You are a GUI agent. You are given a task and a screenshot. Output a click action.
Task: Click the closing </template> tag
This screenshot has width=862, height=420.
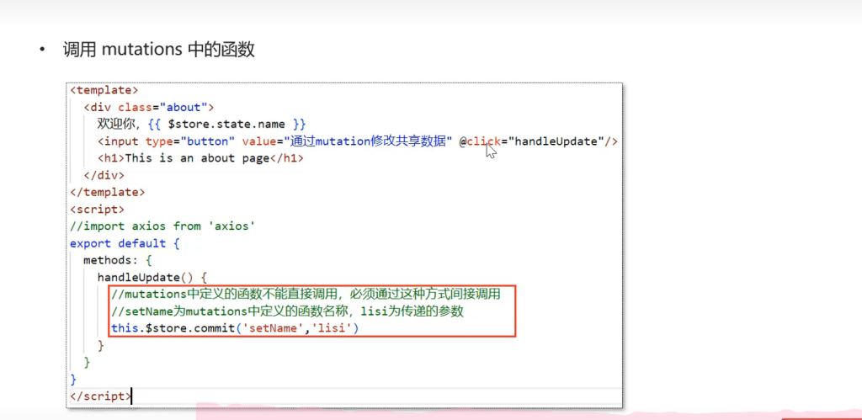(x=108, y=192)
